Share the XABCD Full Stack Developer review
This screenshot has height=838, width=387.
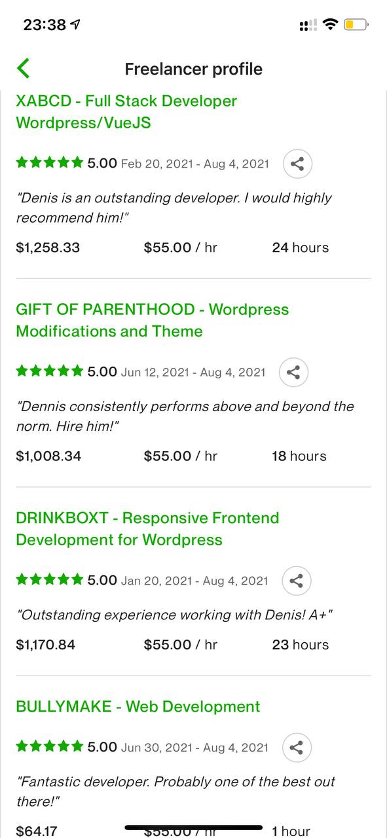point(297,164)
